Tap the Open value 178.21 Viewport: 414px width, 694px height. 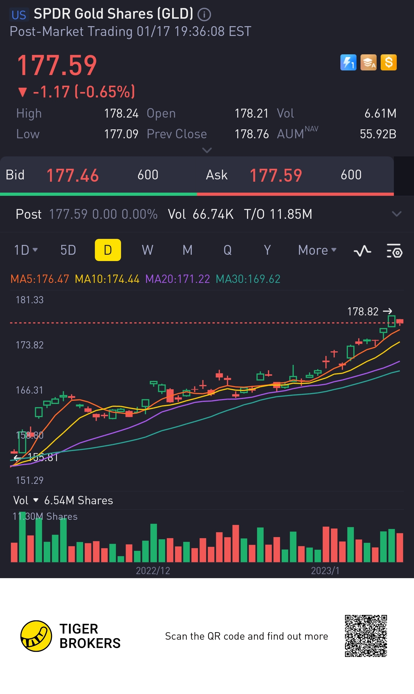click(x=252, y=113)
